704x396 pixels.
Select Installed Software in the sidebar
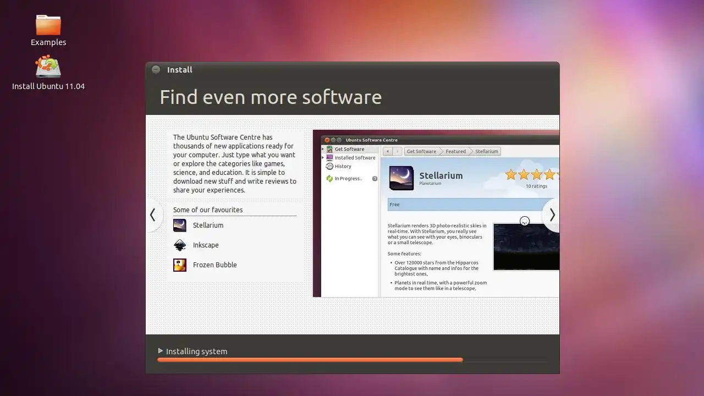[350, 157]
